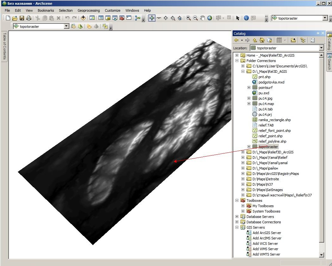Open the ArcToolbox window

tap(122, 18)
